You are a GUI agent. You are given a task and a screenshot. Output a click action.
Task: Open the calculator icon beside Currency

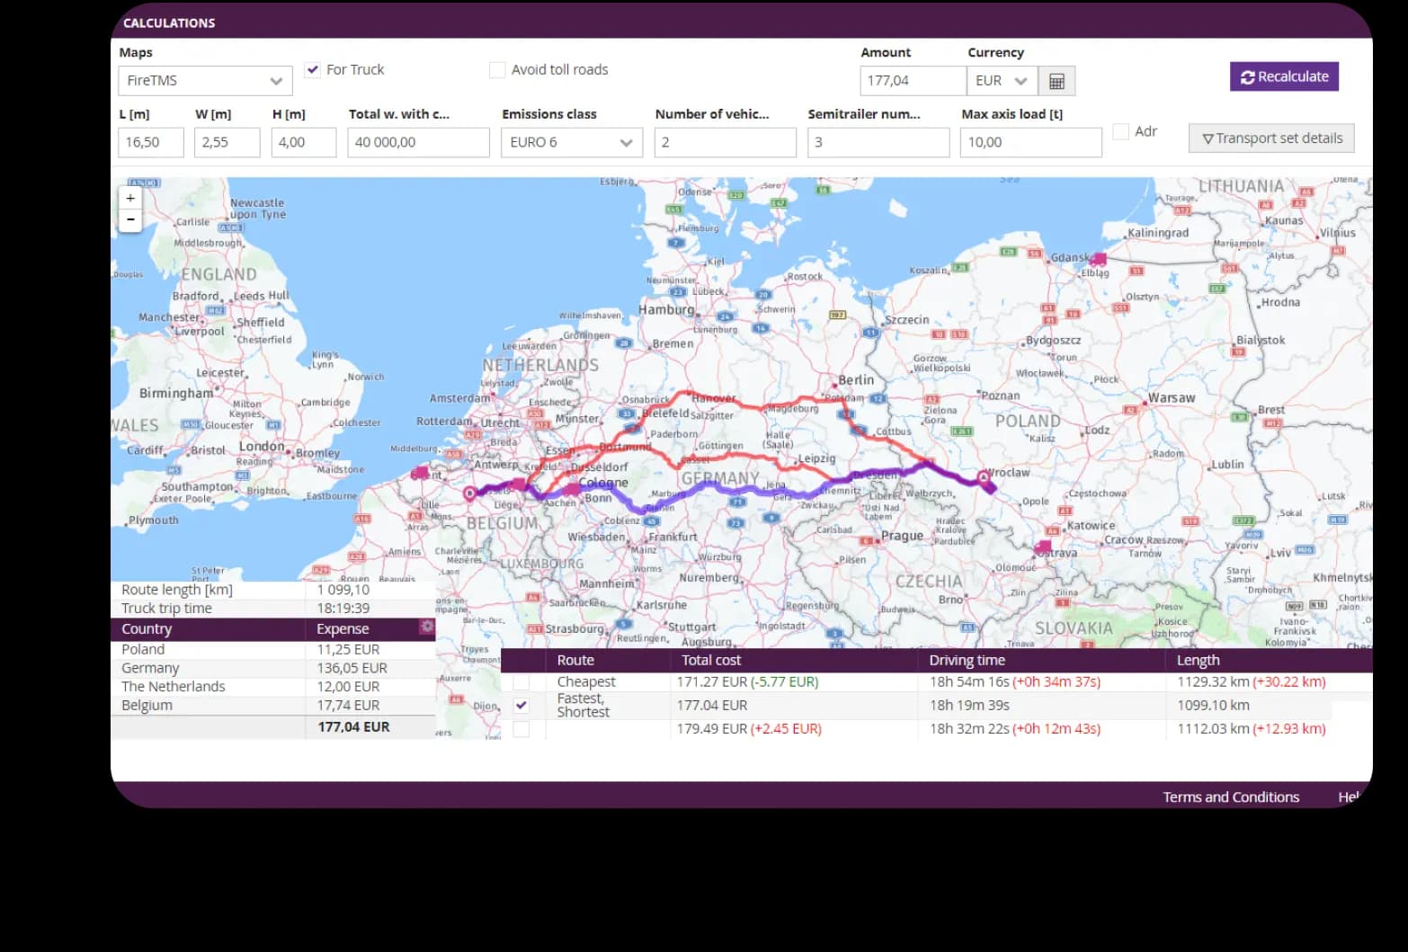(x=1056, y=81)
